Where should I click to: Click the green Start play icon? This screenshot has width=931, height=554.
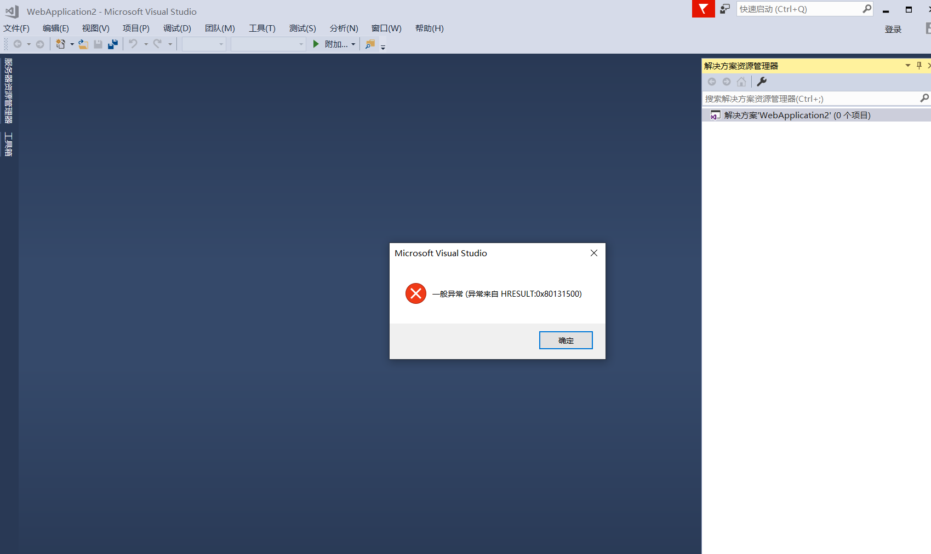(316, 44)
